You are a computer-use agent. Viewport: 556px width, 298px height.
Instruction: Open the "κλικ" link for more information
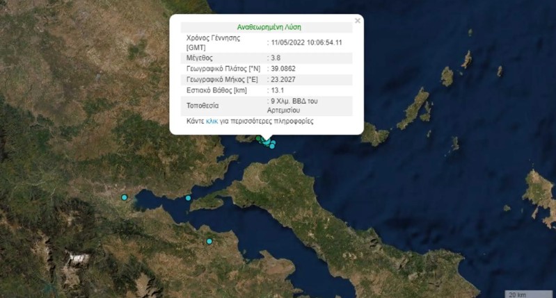point(212,122)
